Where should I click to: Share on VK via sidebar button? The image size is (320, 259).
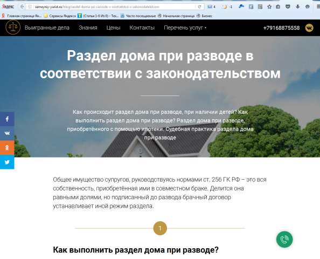click(7, 133)
